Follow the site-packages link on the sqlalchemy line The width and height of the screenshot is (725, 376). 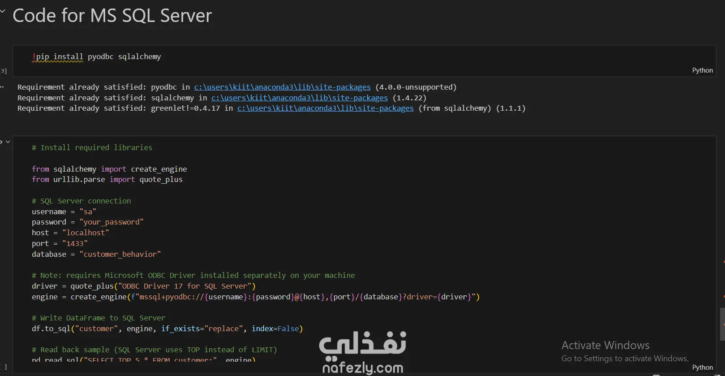click(300, 98)
